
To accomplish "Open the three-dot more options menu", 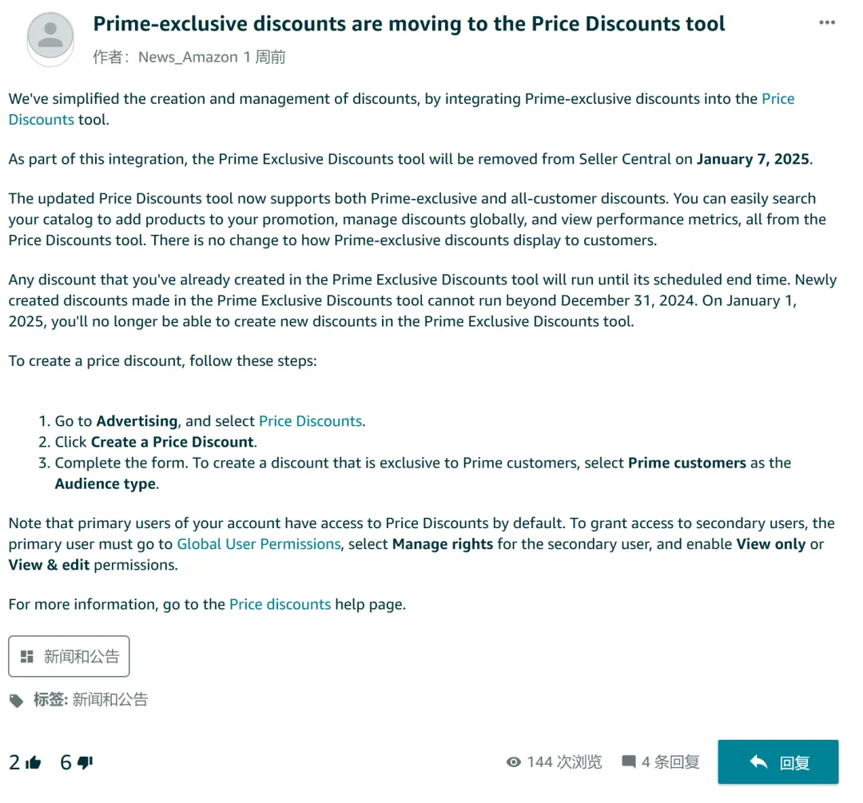I will tap(827, 22).
